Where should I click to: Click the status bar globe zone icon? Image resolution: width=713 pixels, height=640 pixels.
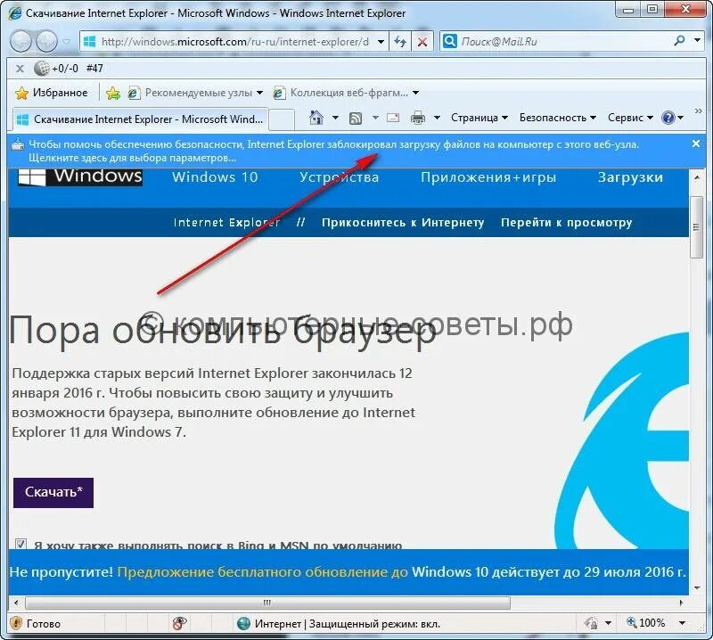(243, 623)
